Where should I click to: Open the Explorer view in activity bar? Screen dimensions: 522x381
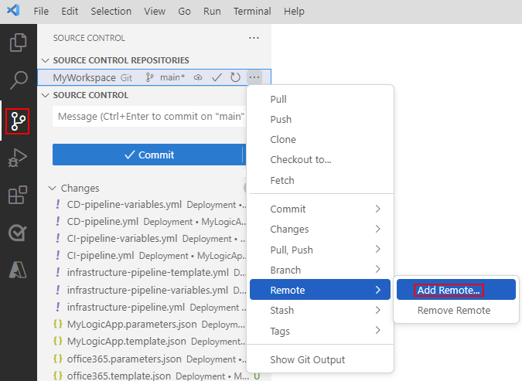(x=18, y=42)
